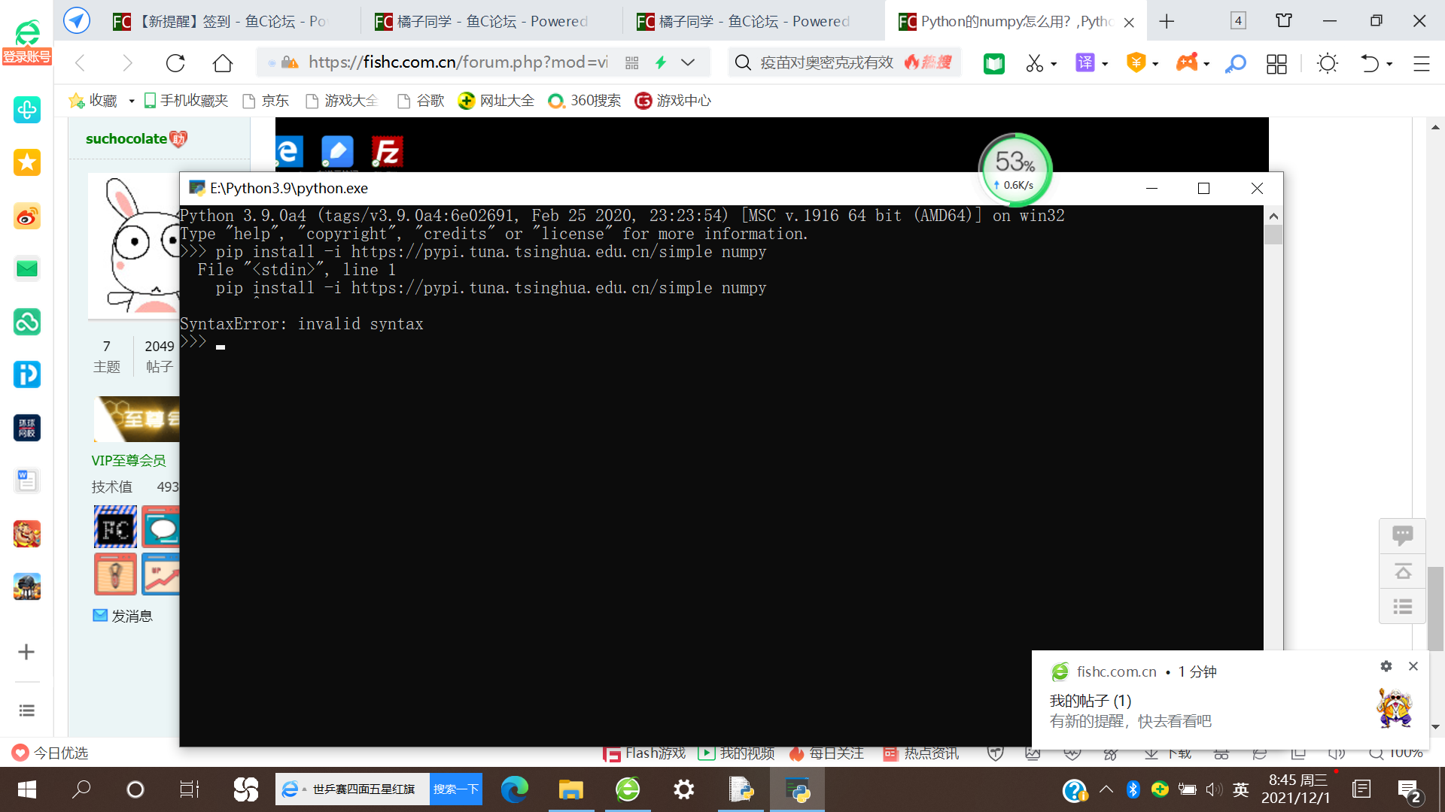Image resolution: width=1445 pixels, height=812 pixels.
Task: Go to browser home page icon
Action: click(x=223, y=63)
